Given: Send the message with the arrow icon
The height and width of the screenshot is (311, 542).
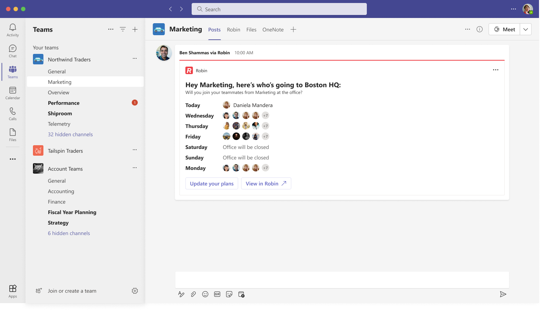Looking at the screenshot, I should [503, 294].
